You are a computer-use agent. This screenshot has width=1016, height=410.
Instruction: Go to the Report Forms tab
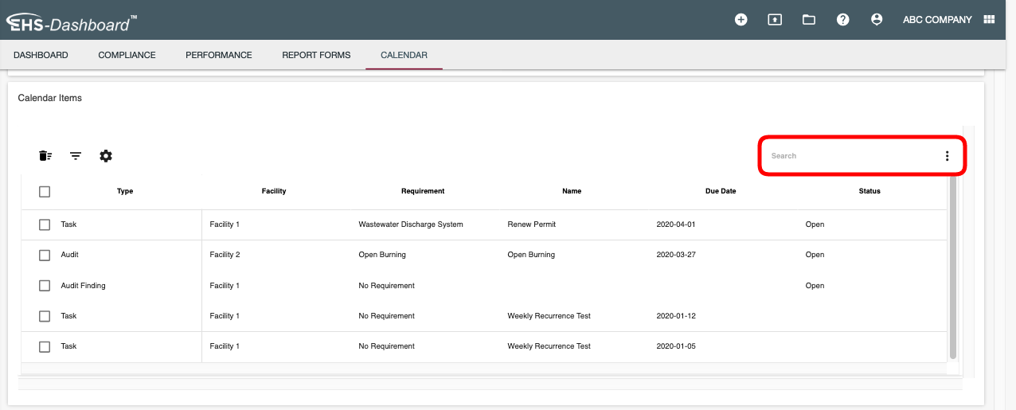pos(316,55)
